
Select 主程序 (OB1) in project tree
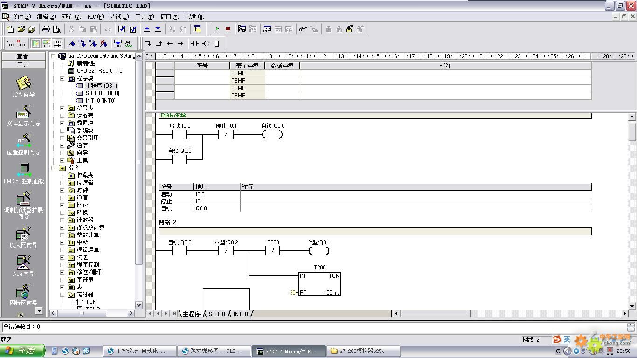tap(101, 86)
